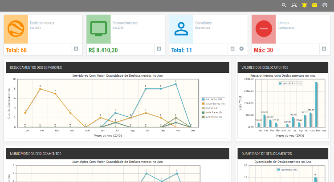Click the blue Servidores person tile
Image resolution: width=334 pixels, height=182 pixels.
pyautogui.click(x=181, y=29)
